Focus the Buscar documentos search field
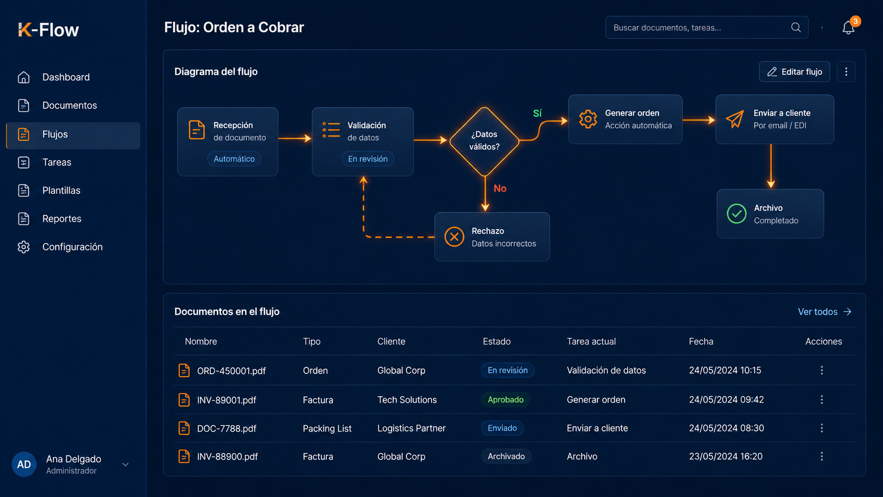This screenshot has height=497, width=883. [707, 27]
